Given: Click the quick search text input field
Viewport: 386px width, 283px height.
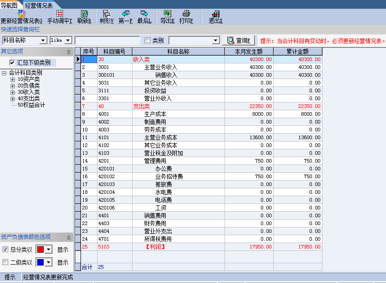Looking at the screenshot, I should 107,40.
